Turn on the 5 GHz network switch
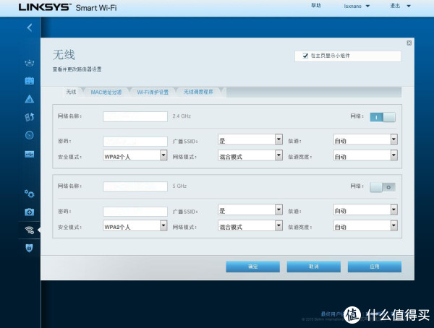The width and height of the screenshot is (434, 328). click(383, 187)
